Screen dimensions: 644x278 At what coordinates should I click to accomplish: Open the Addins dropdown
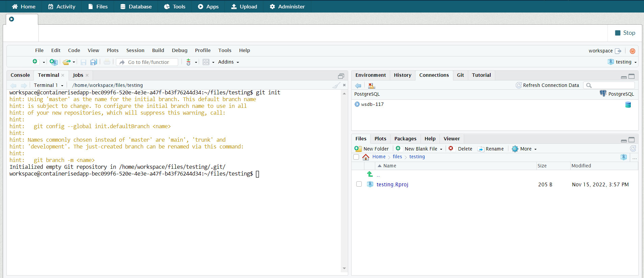click(x=229, y=62)
